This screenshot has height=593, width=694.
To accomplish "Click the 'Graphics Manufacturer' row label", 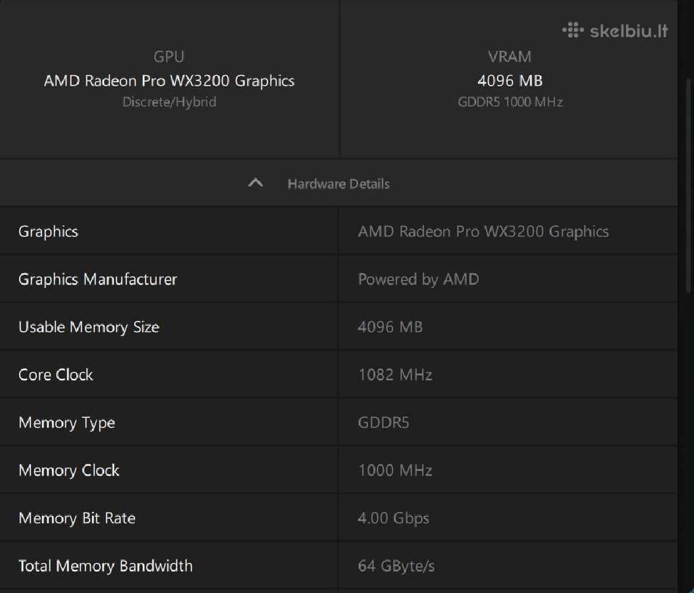I will pyautogui.click(x=98, y=279).
